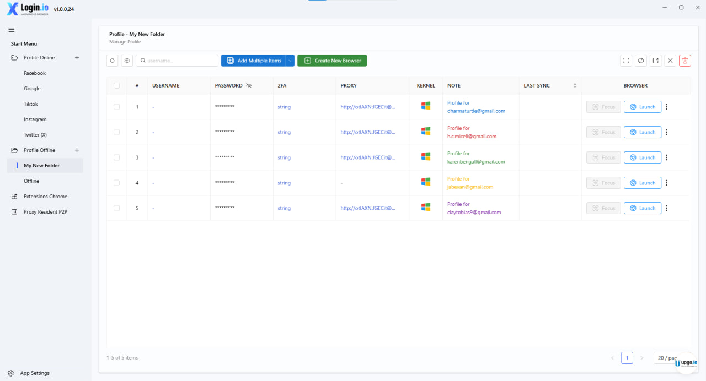706x381 pixels.
Task: Click masked password in row 3
Action: 224,157
